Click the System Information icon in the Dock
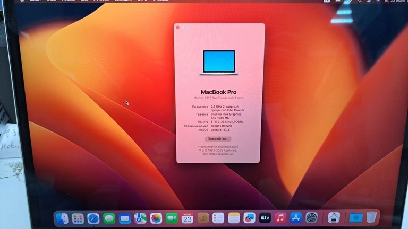 334,217
